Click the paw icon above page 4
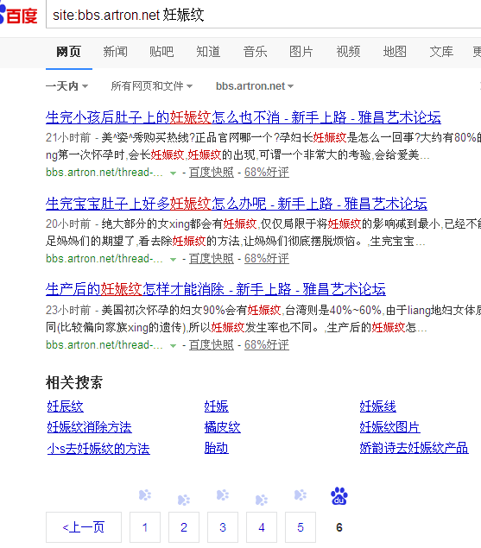The image size is (481, 548). point(262,501)
